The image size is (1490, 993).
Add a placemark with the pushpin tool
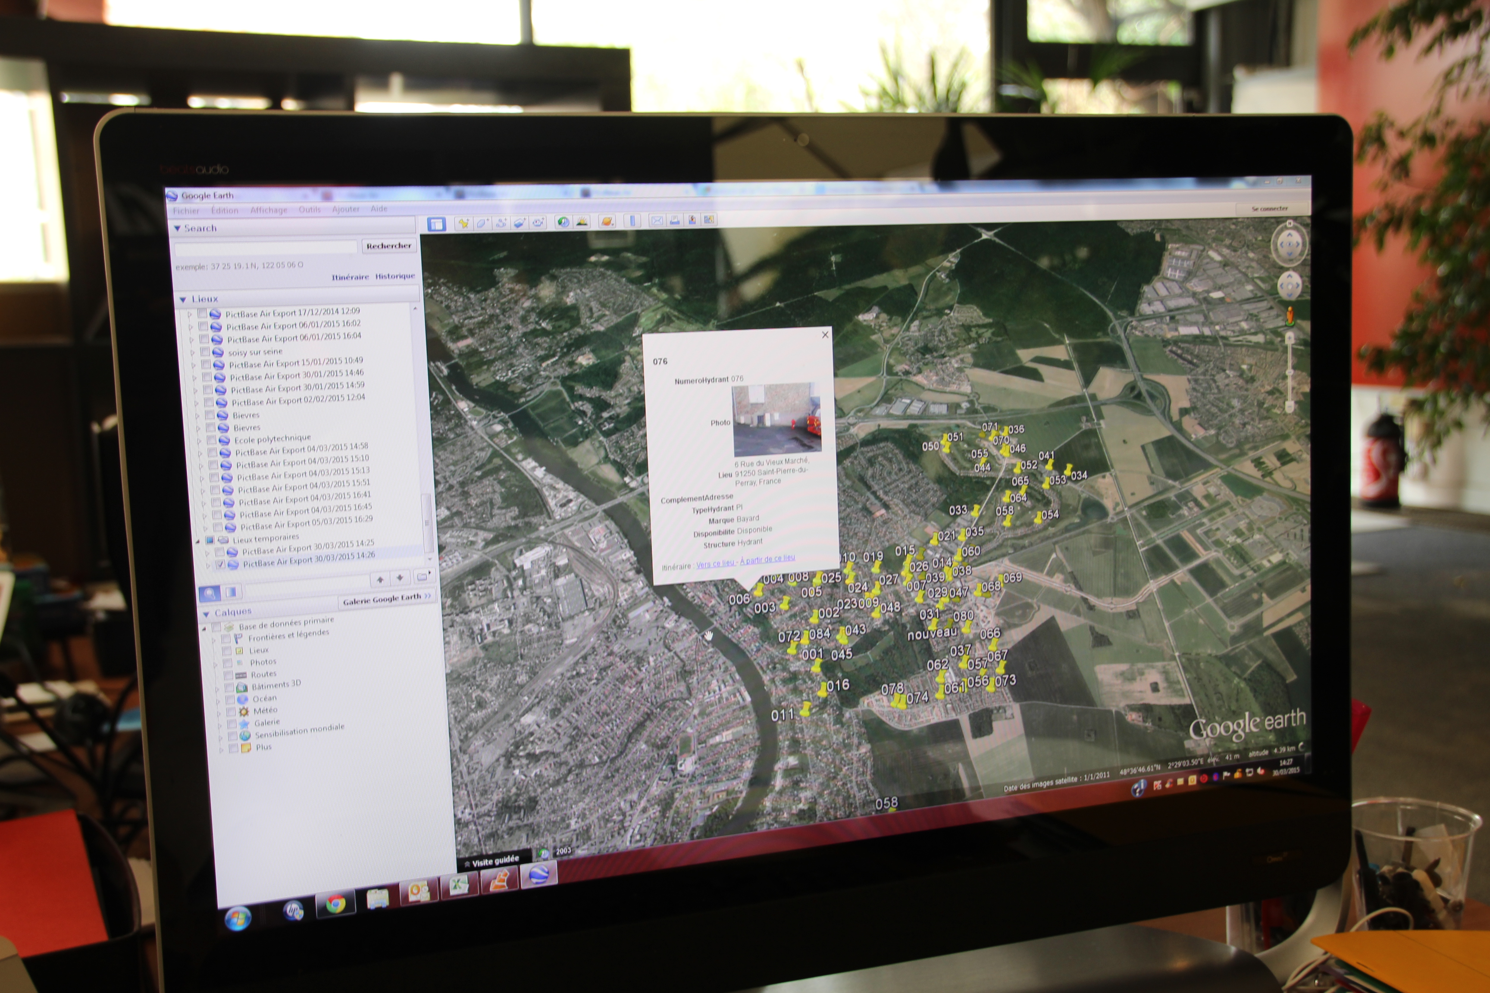(x=464, y=223)
